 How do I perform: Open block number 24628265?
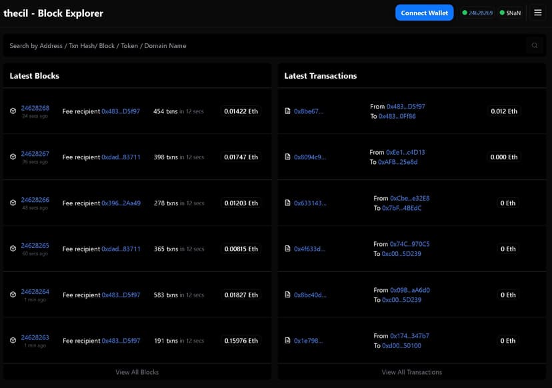pos(36,245)
